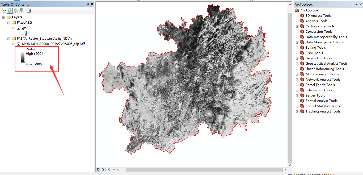The height and width of the screenshot is (175, 363).
Task: Switch to Layout View at map bottom
Action: pos(103,169)
